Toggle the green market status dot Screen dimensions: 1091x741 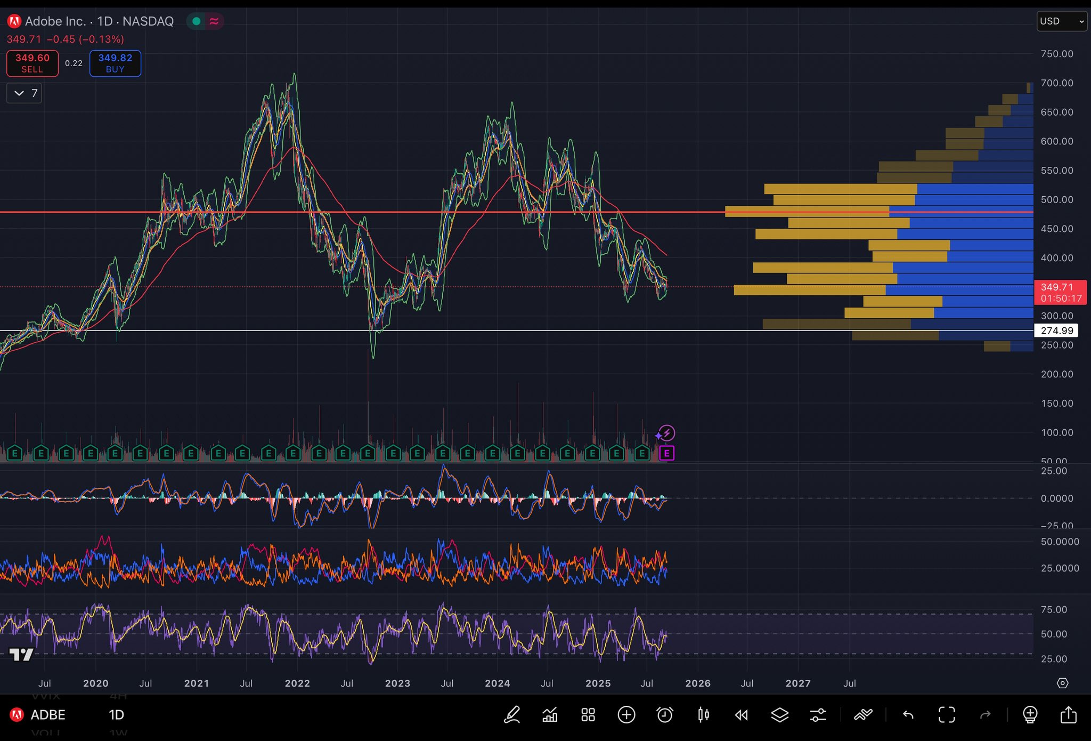[x=196, y=21]
